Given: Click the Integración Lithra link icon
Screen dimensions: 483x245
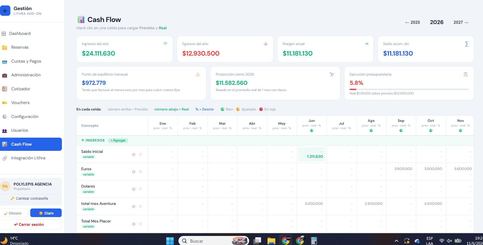Looking at the screenshot, I should pyautogui.click(x=4, y=158).
